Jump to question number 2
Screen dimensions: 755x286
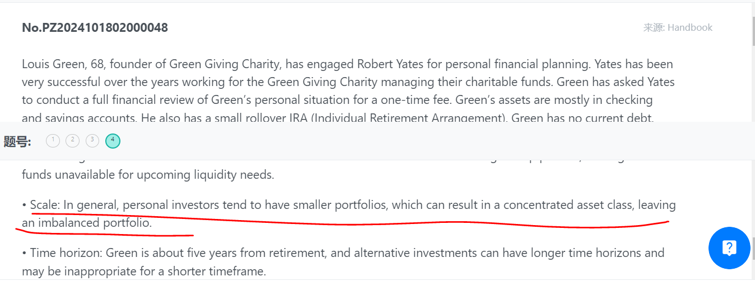(x=72, y=141)
